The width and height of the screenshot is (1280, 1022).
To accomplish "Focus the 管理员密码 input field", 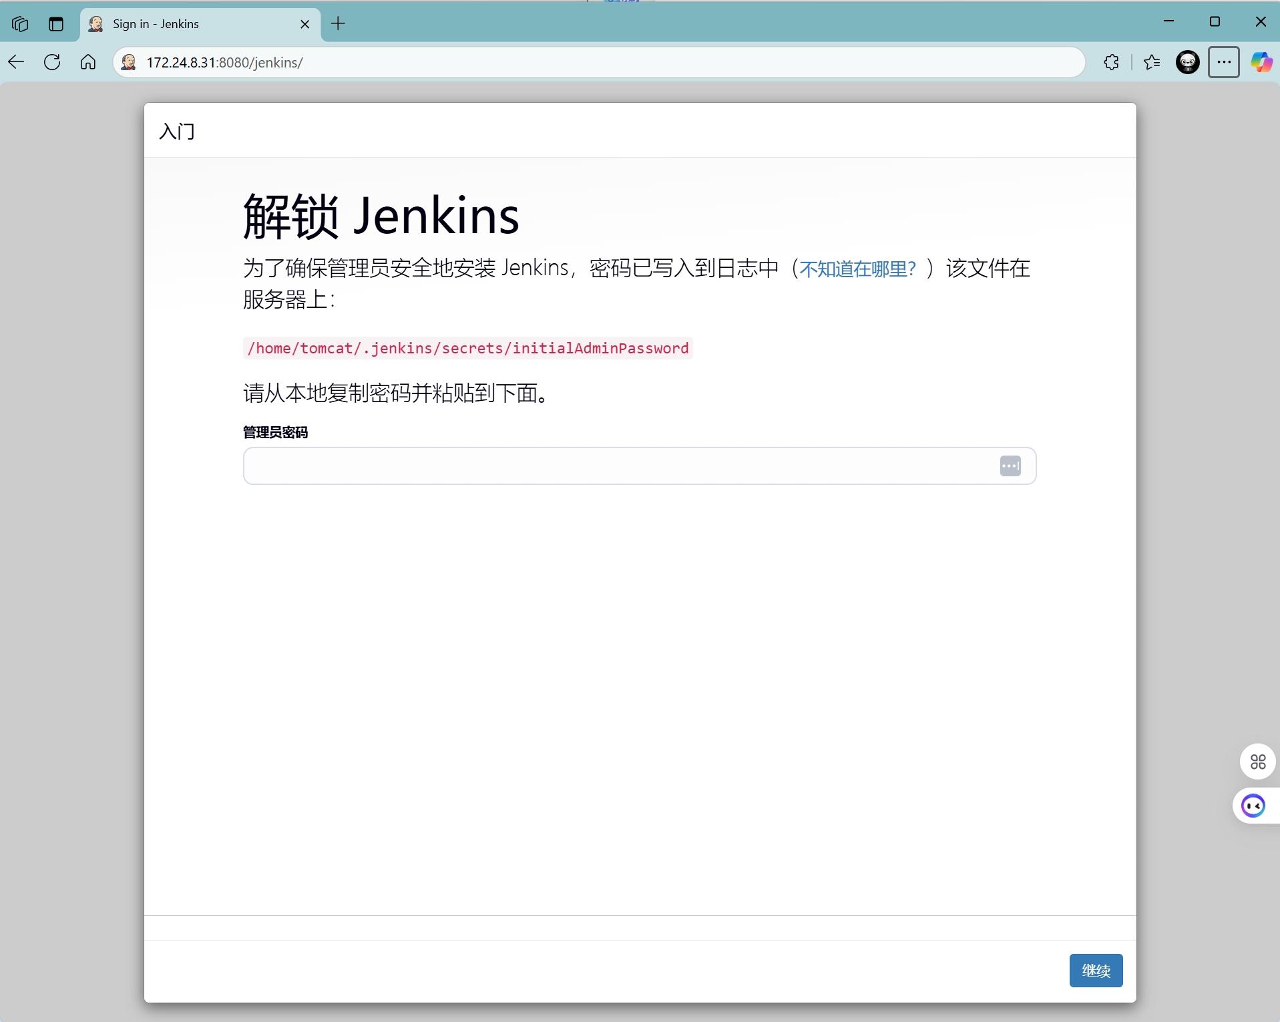I will [618, 466].
